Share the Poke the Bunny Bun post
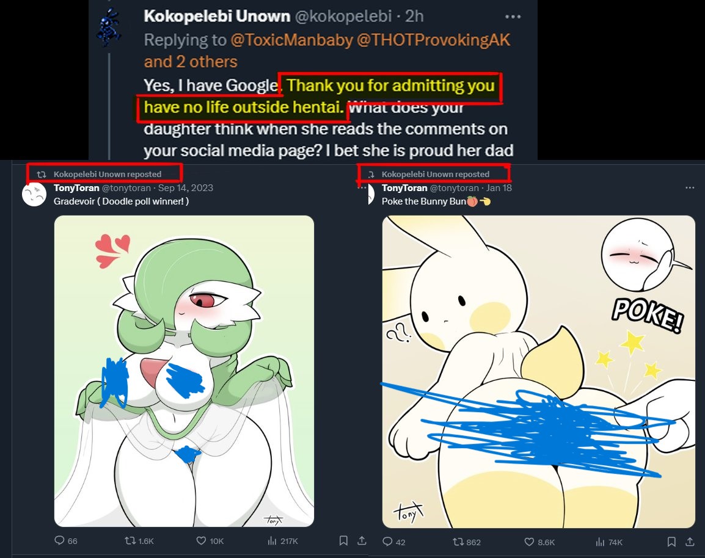The image size is (705, 558). 690,542
